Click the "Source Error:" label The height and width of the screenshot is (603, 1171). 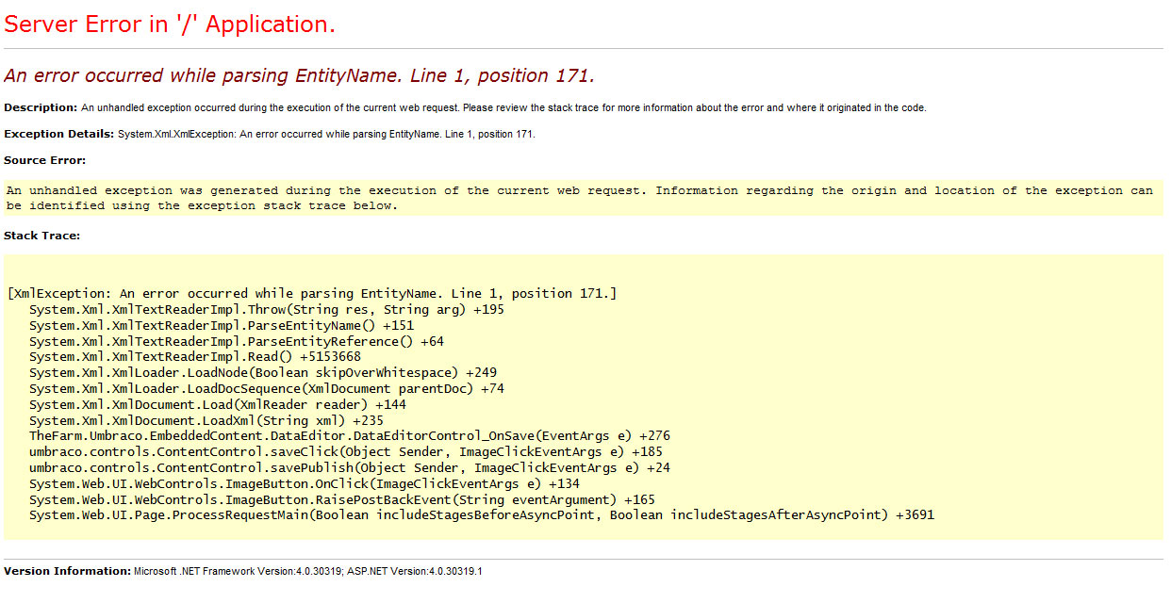[44, 160]
